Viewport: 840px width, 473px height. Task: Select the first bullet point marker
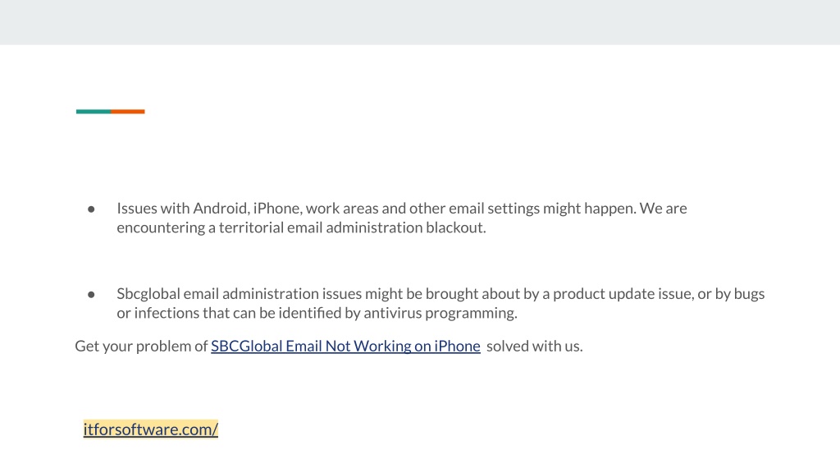click(91, 209)
